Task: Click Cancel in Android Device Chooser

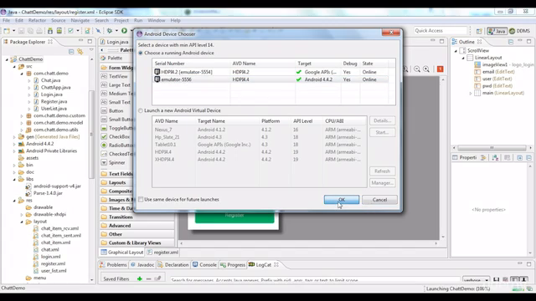Action: 379,200
